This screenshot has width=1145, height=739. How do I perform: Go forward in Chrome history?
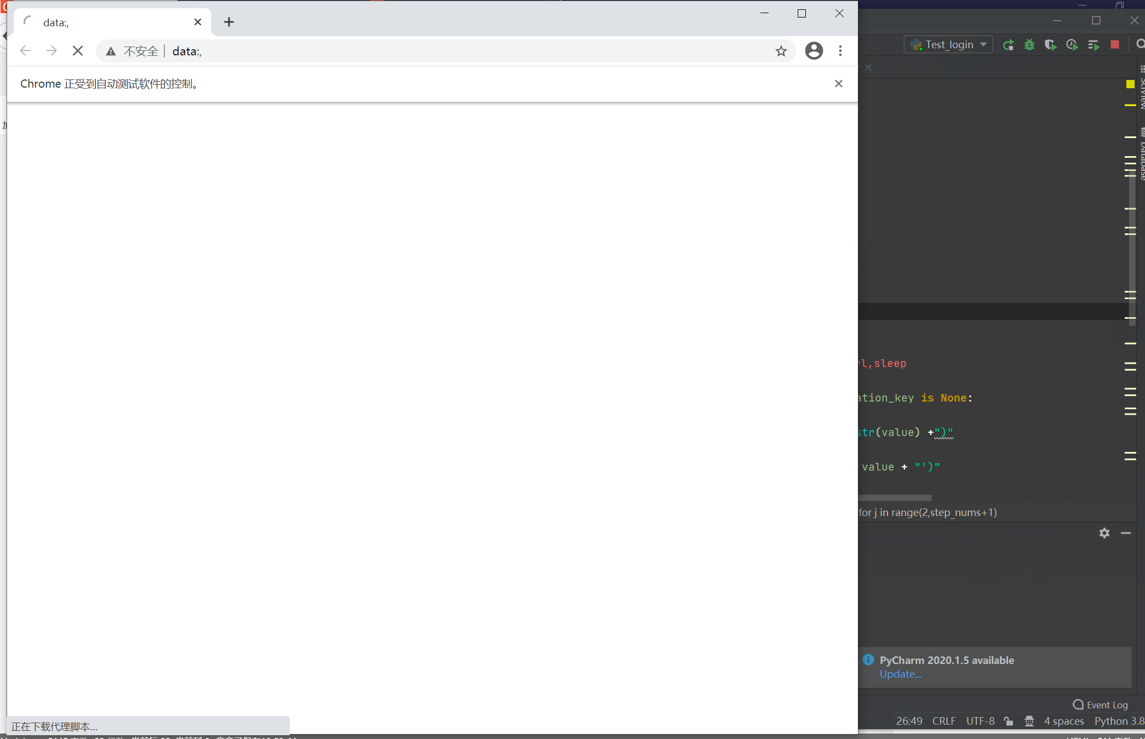(x=51, y=51)
